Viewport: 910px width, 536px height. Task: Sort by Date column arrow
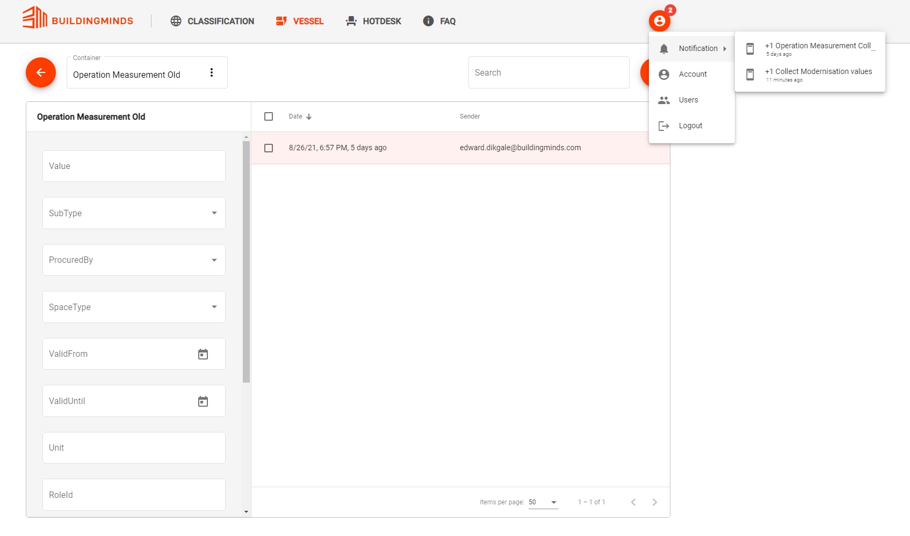click(x=309, y=116)
